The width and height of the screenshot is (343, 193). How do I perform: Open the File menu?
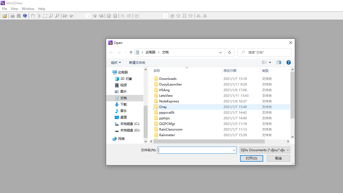point(4,9)
